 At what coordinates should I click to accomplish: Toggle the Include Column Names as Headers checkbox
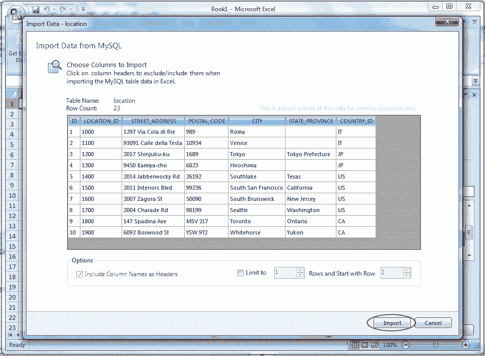pyautogui.click(x=79, y=274)
